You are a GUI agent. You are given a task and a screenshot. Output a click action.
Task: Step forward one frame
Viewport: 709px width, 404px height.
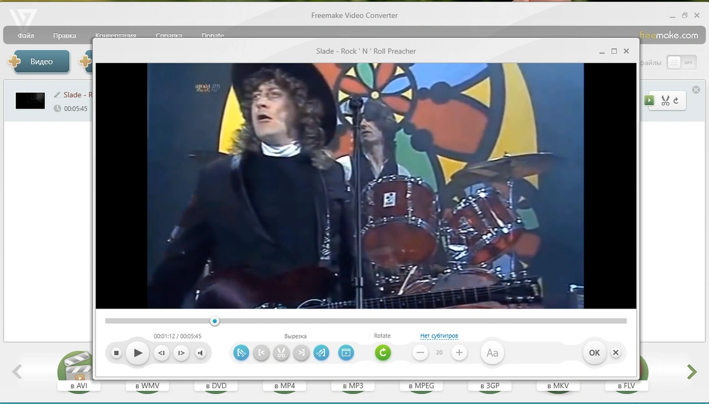click(181, 353)
